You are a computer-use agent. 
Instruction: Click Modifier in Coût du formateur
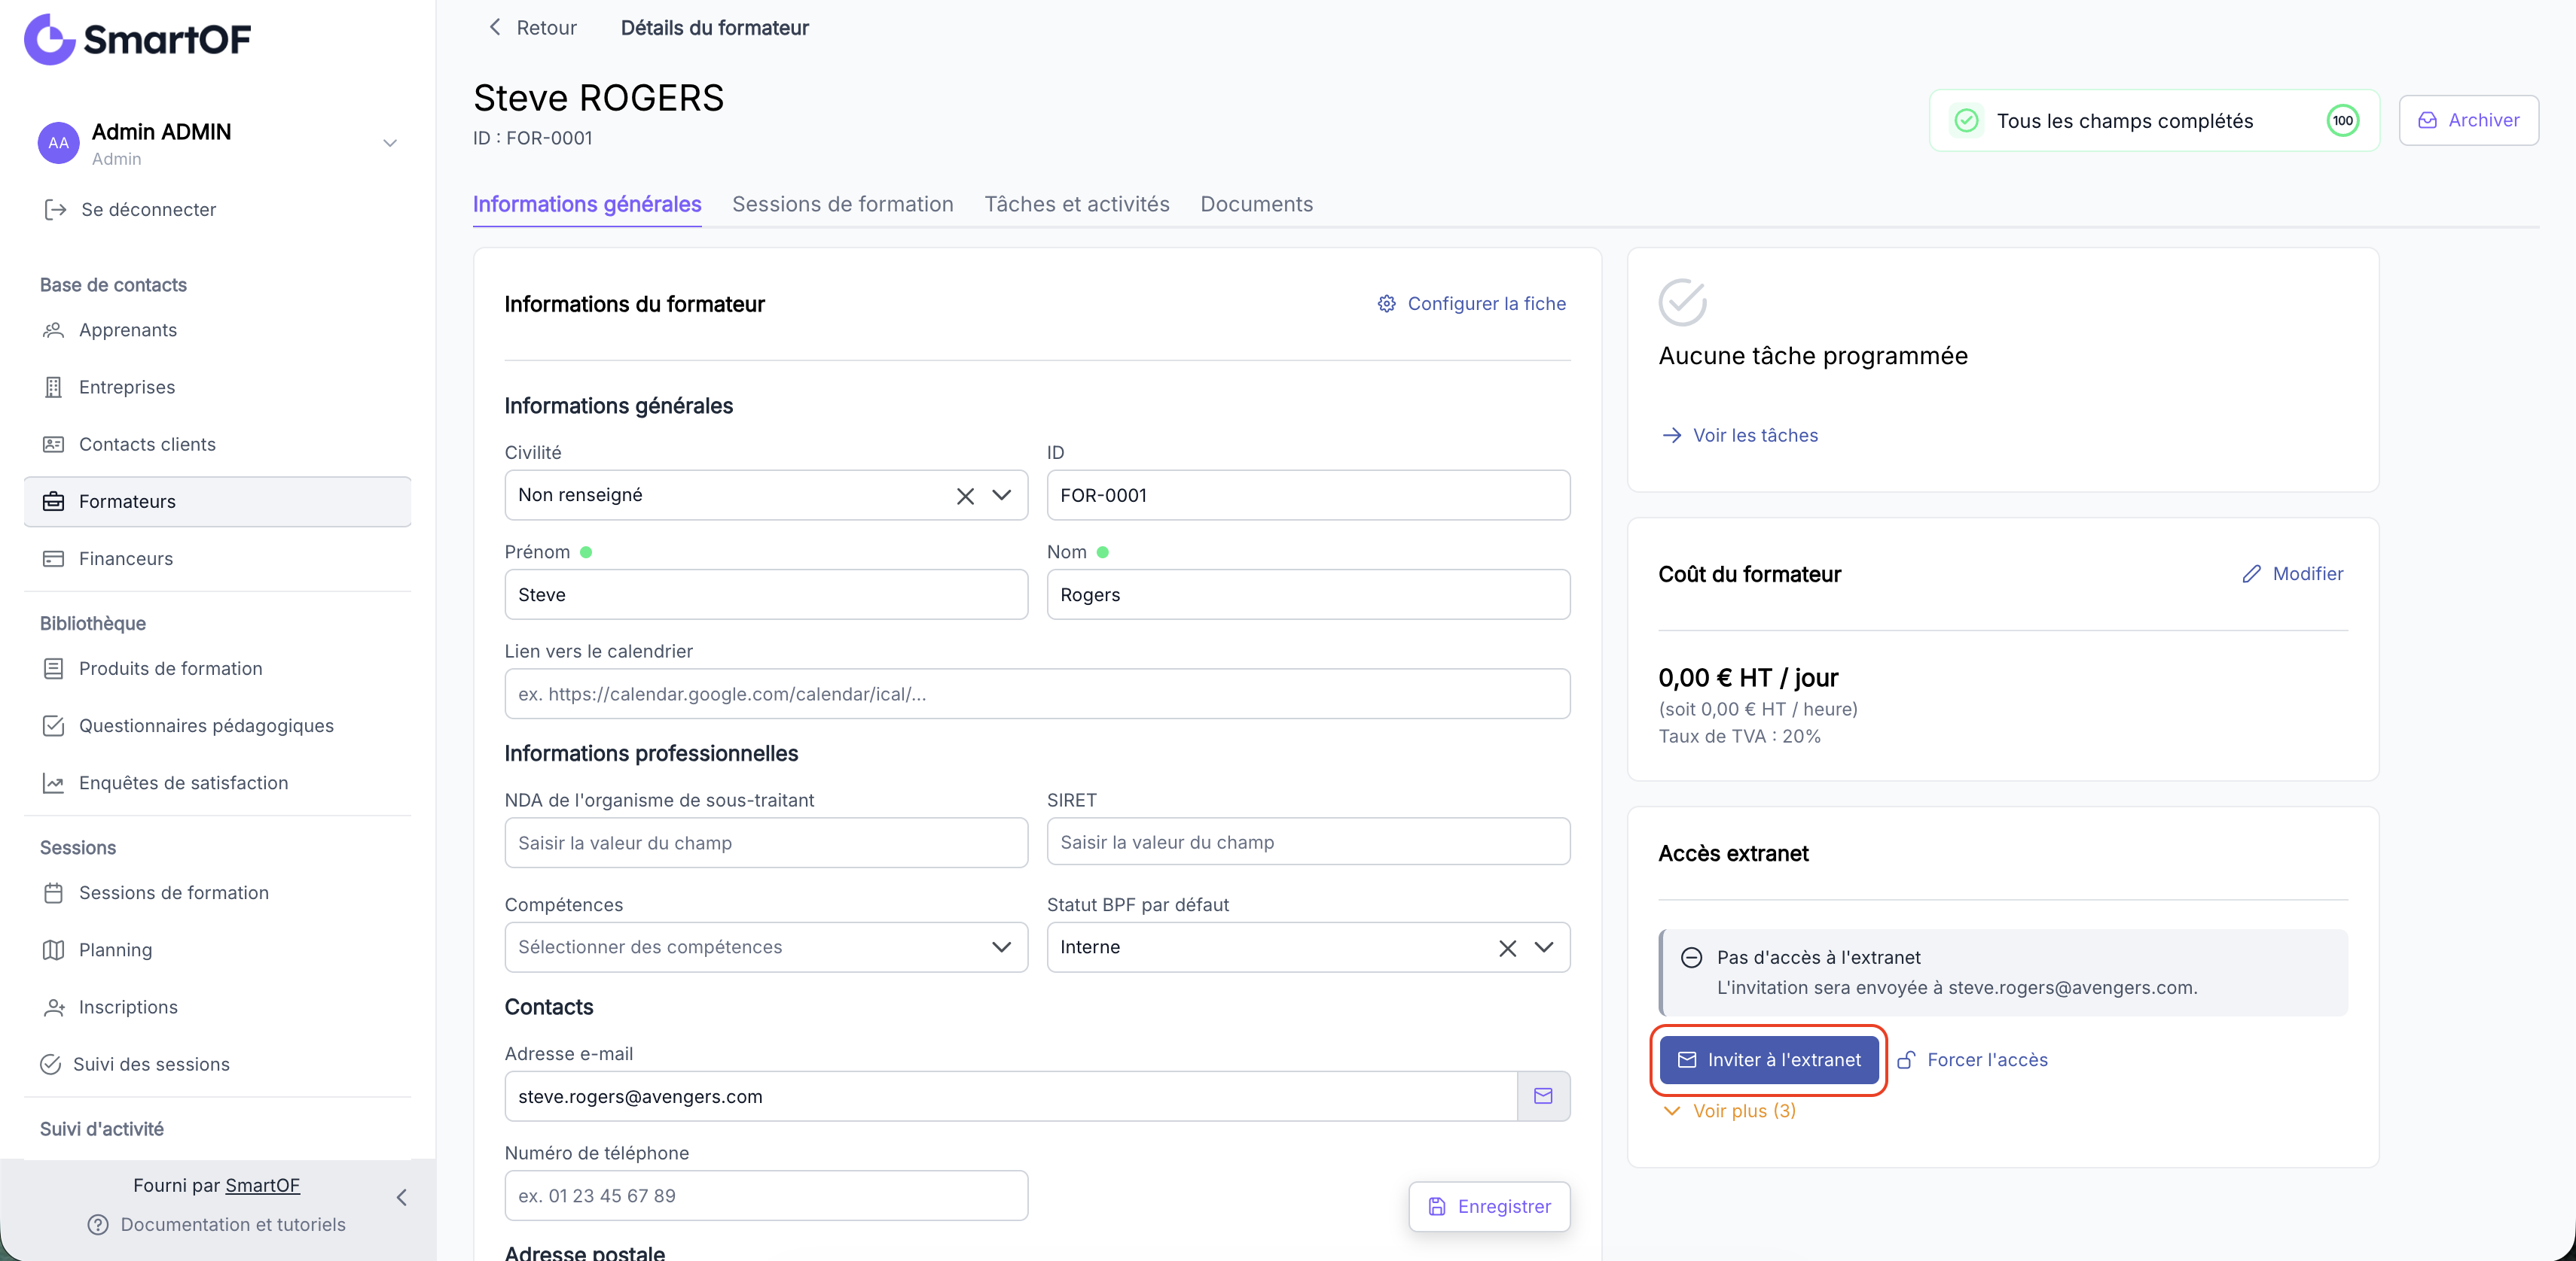coord(2292,573)
